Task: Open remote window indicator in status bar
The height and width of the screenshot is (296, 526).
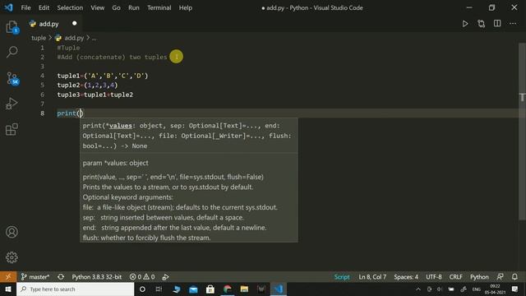Action: [8, 277]
